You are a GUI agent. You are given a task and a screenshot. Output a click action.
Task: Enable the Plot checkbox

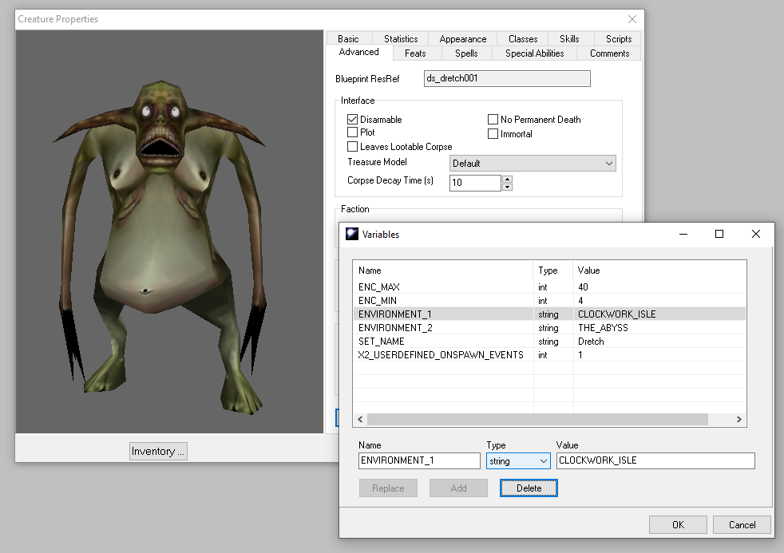[353, 132]
